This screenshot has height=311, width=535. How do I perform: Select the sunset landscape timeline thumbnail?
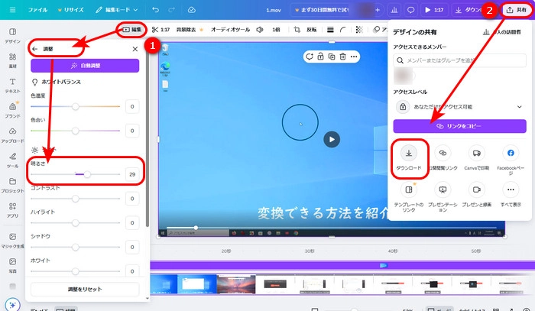[x=236, y=284]
